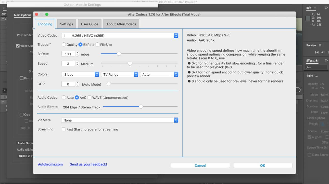Open the Paint panel menu icon

coord(317,76)
